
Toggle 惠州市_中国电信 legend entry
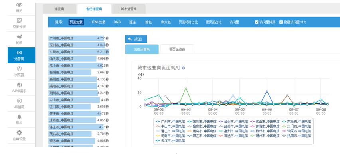[x=233, y=131]
